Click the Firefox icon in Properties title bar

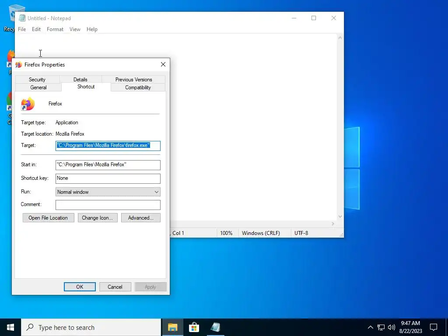point(18,65)
